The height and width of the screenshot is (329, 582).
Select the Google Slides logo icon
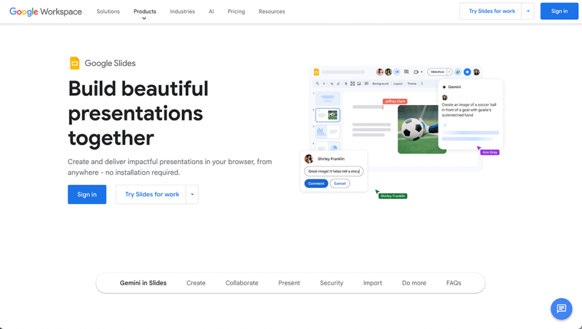(x=74, y=63)
